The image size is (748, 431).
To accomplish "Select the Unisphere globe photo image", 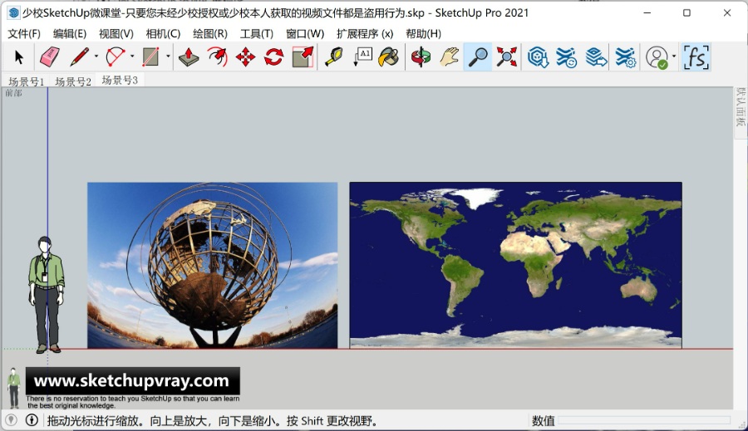I will [212, 265].
